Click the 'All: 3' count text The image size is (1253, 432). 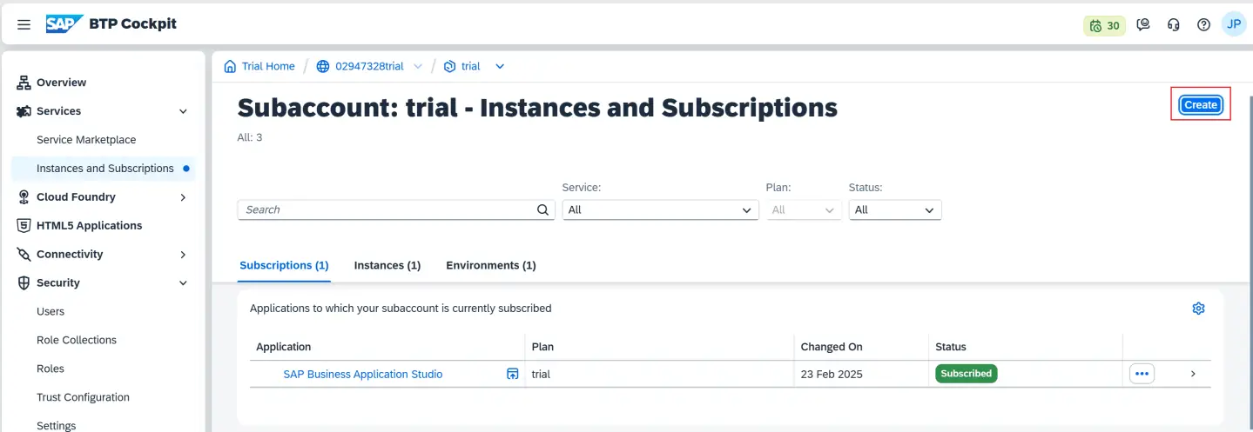click(x=250, y=137)
